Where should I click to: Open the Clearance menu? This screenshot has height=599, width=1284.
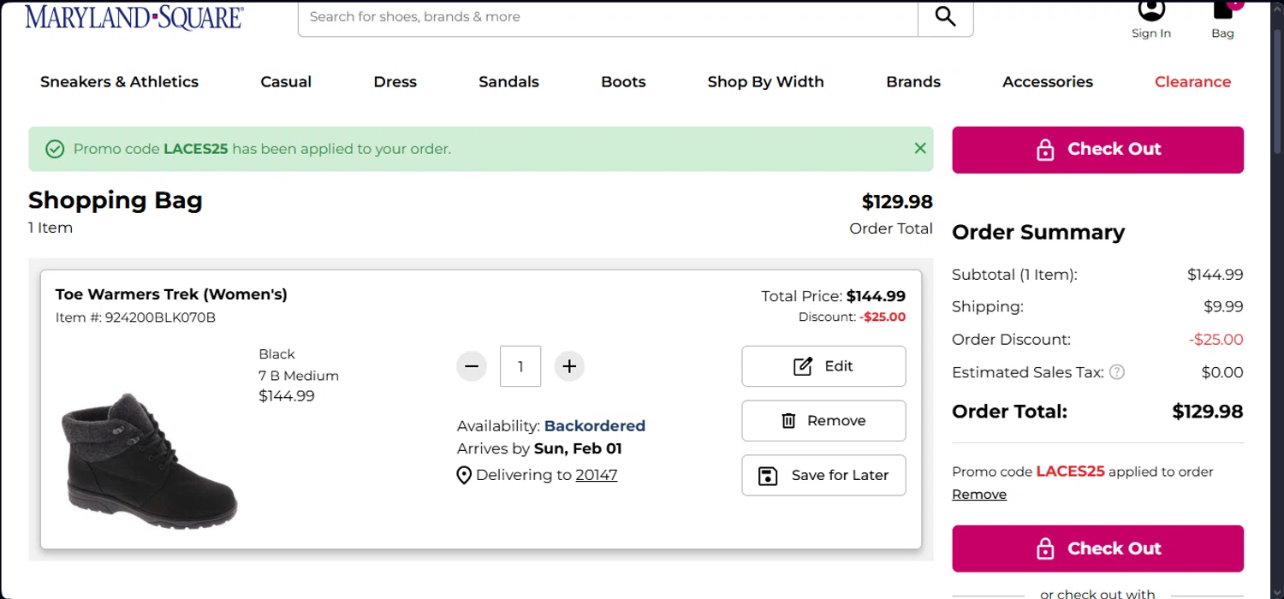tap(1192, 82)
